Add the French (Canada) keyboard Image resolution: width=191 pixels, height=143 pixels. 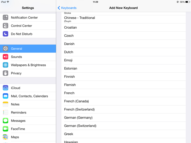124,101
